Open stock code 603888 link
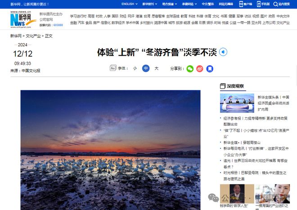 pos(58,25)
